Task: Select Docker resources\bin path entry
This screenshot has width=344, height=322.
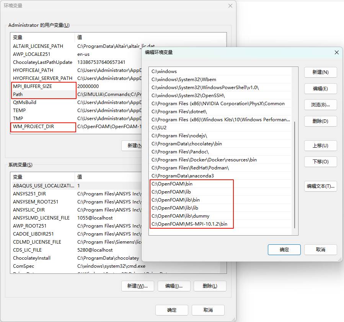Action: [220, 160]
